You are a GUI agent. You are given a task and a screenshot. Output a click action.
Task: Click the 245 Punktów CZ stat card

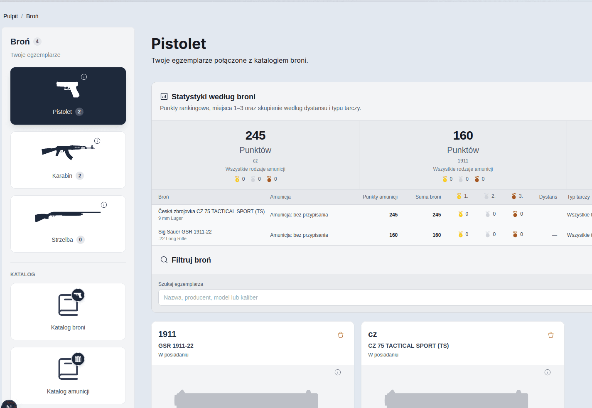255,155
